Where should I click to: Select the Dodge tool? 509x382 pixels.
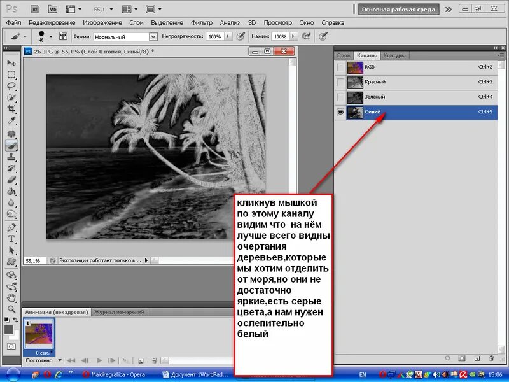click(11, 214)
